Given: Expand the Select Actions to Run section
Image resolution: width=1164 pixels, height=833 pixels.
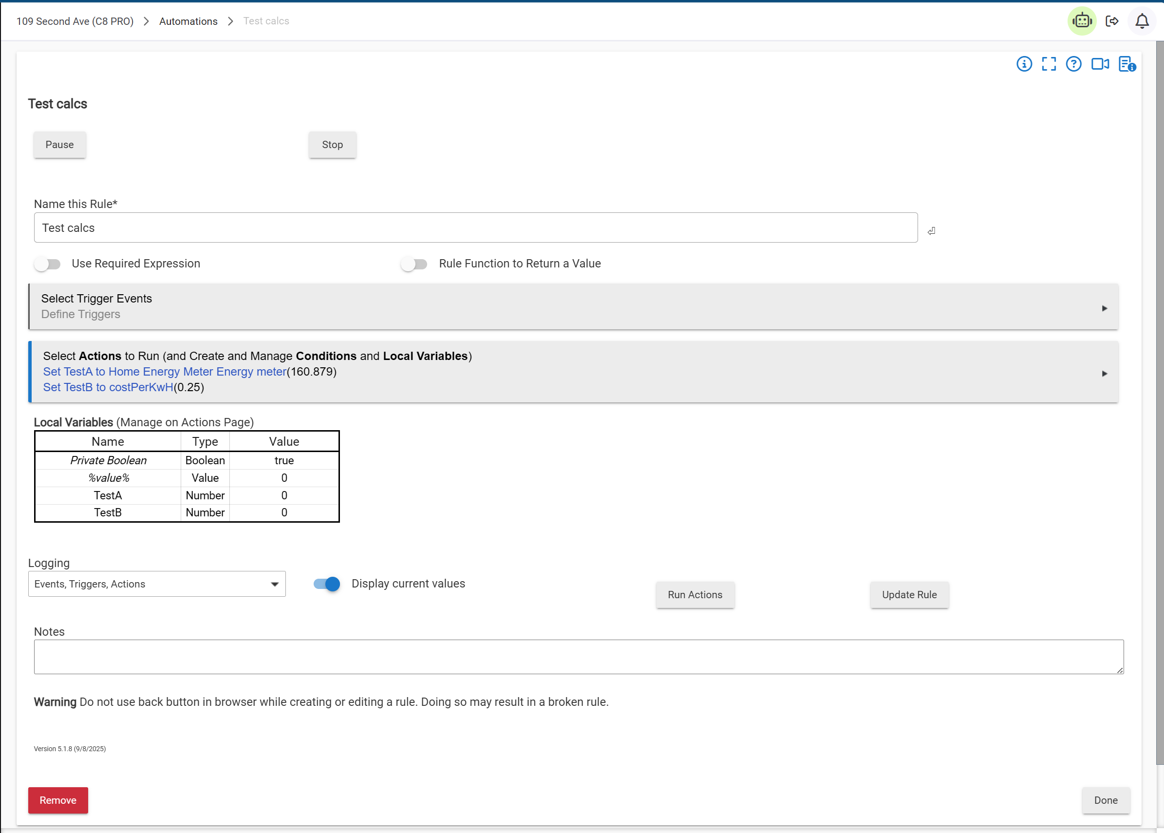Looking at the screenshot, I should click(573, 372).
